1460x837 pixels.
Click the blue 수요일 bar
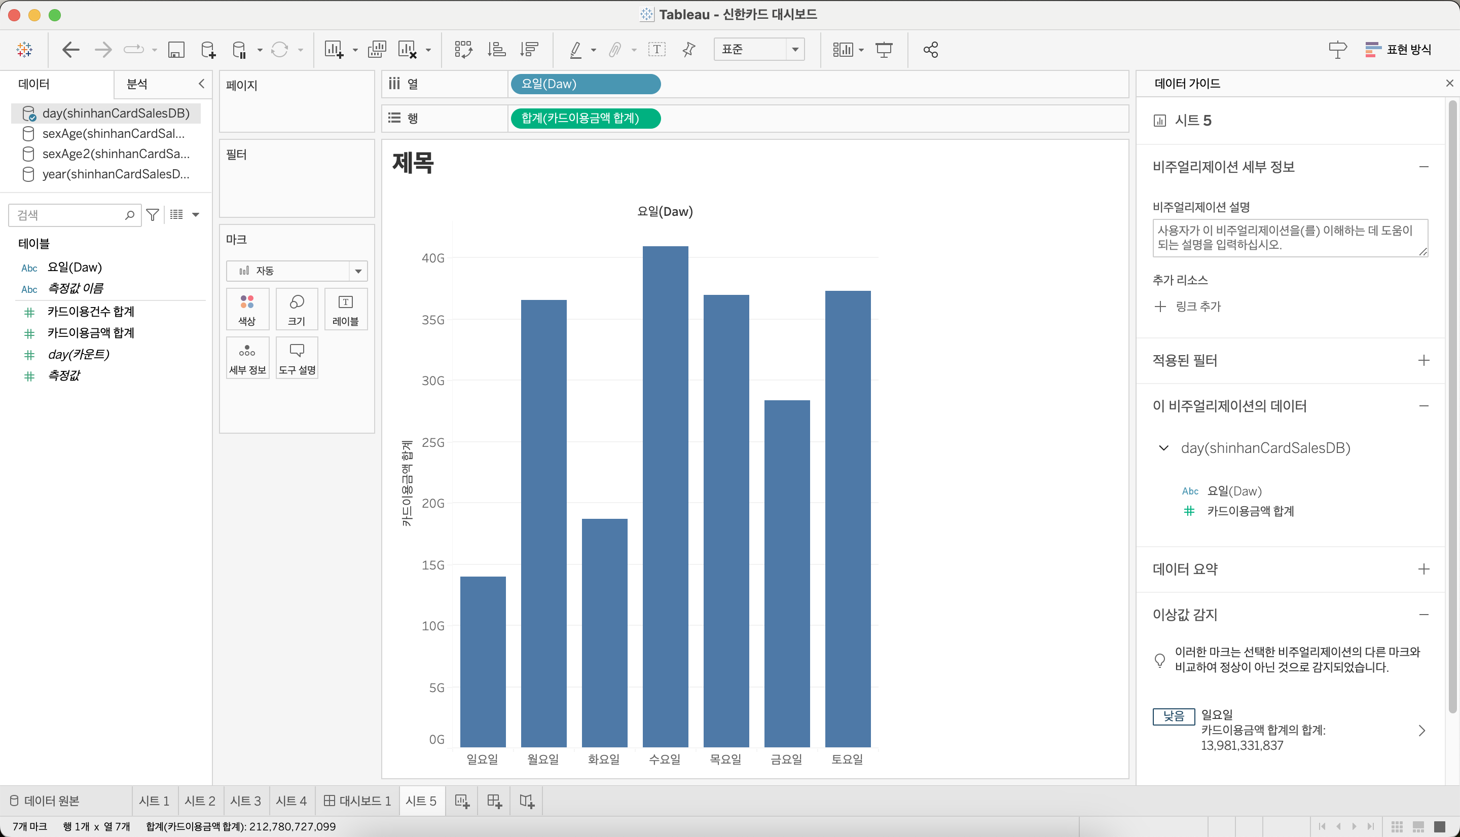point(665,496)
